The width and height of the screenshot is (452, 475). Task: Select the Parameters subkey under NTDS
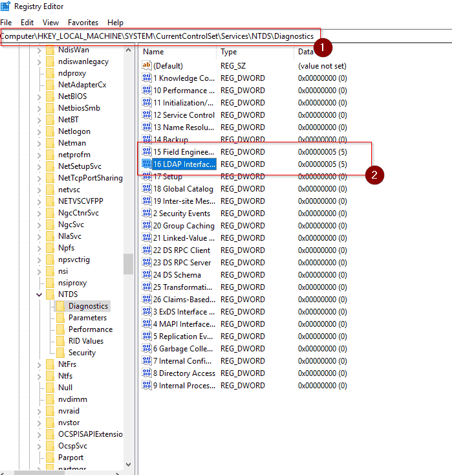(87, 318)
